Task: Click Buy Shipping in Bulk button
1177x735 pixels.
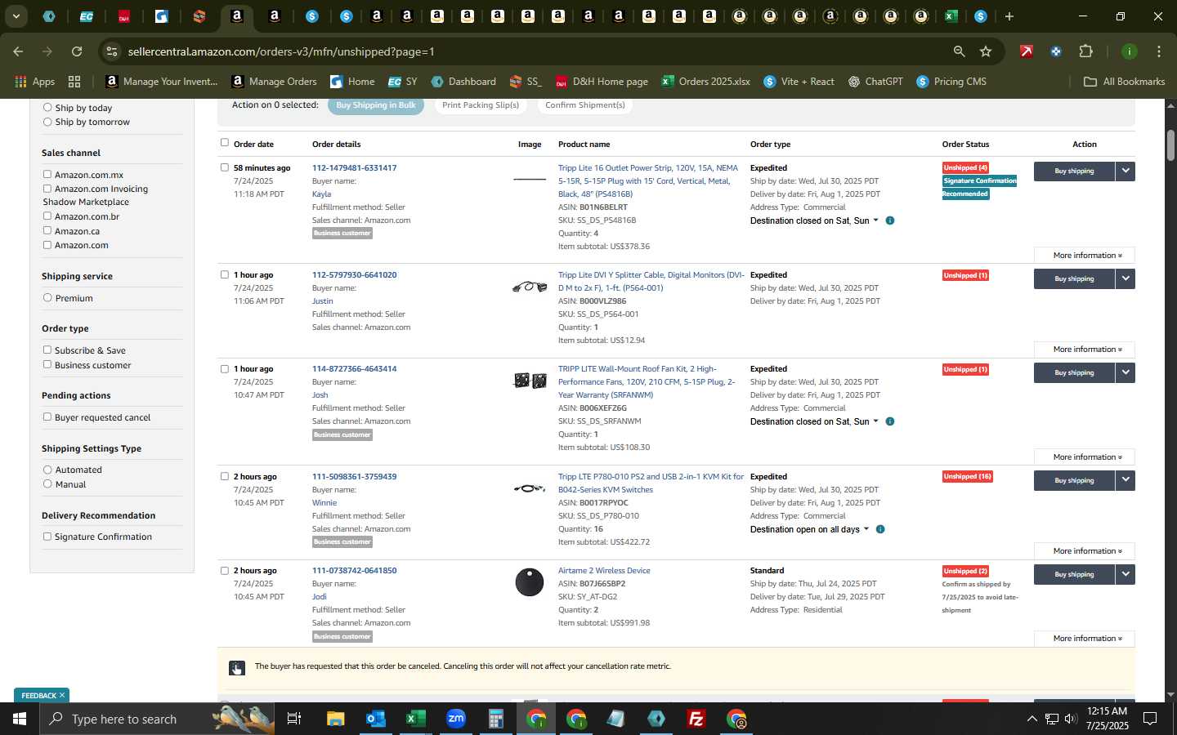Action: (x=376, y=105)
